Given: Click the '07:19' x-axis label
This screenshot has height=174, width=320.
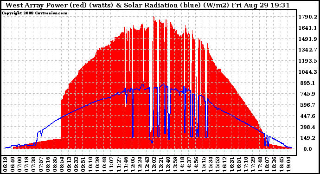Looking at the screenshot, I should point(26,164).
